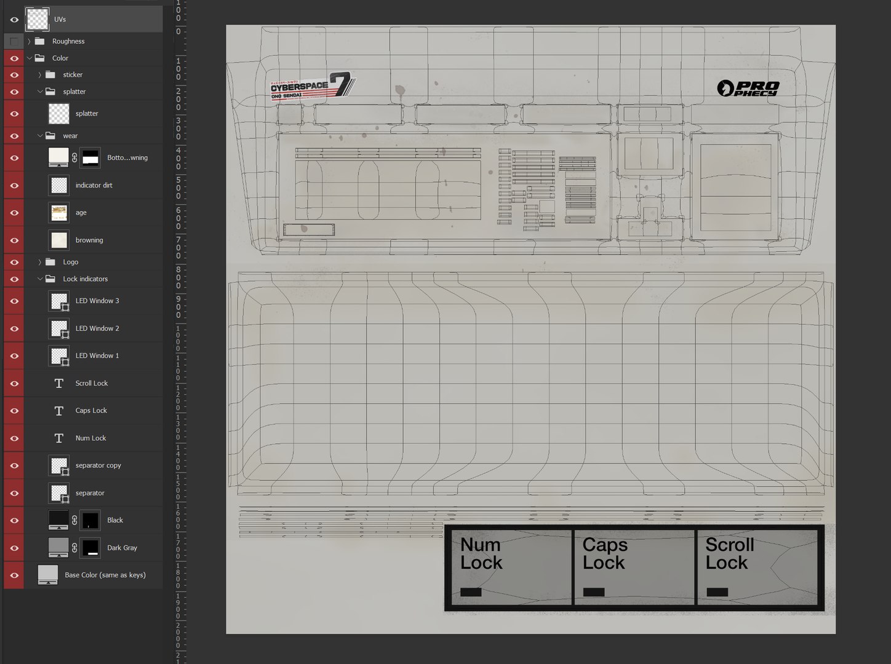Click the Dark Gray fill color thumbnail
The width and height of the screenshot is (891, 664).
tap(58, 548)
